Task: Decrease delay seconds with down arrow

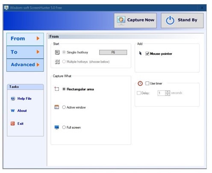Action: click(168, 94)
